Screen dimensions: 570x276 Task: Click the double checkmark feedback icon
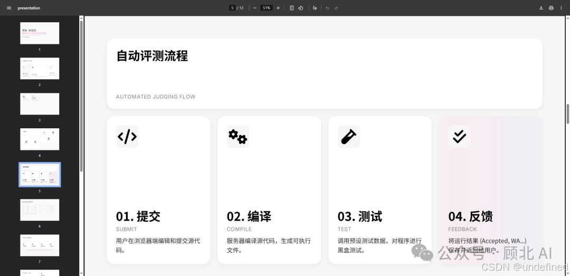point(460,137)
